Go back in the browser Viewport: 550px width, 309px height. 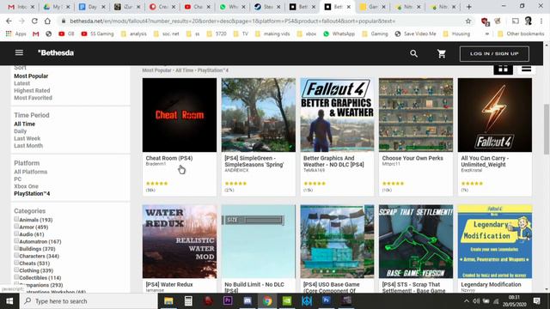tap(9, 21)
